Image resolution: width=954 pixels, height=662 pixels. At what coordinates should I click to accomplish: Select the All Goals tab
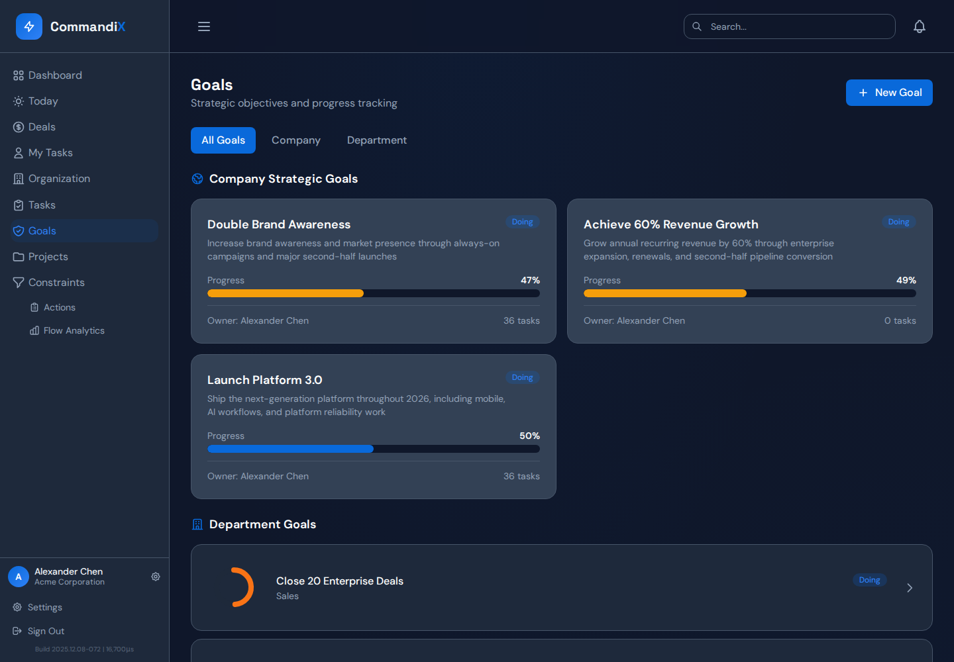pyautogui.click(x=223, y=140)
